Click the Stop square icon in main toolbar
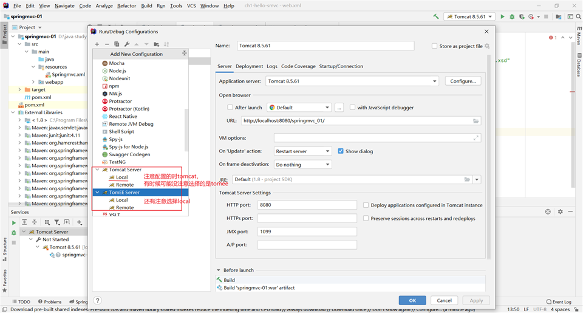This screenshot has height=313, width=583. pyautogui.click(x=546, y=17)
